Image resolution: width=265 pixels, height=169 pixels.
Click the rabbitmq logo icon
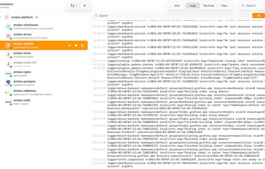pos(8,92)
